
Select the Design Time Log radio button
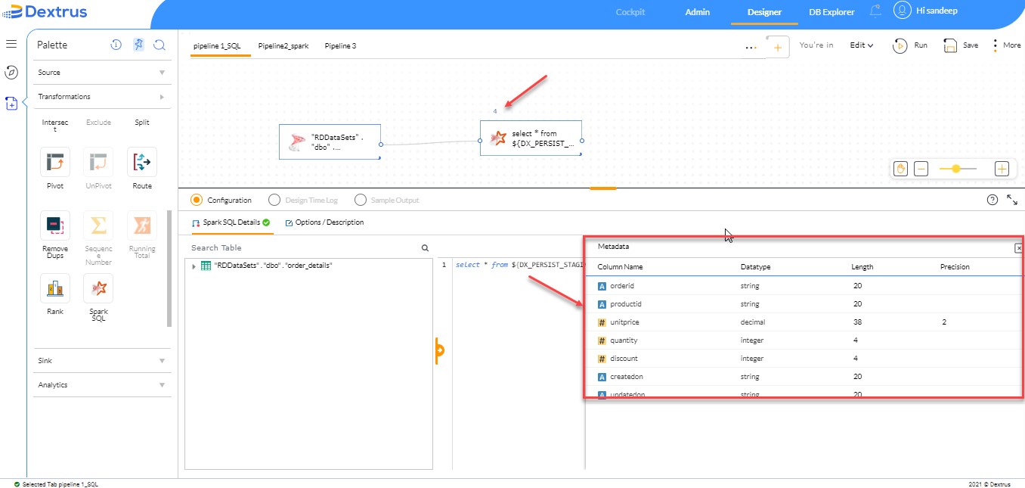[x=274, y=200]
